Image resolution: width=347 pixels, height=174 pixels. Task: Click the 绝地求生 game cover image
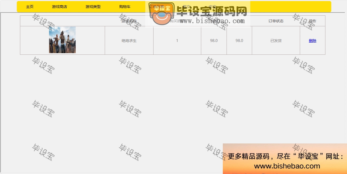tap(62, 40)
